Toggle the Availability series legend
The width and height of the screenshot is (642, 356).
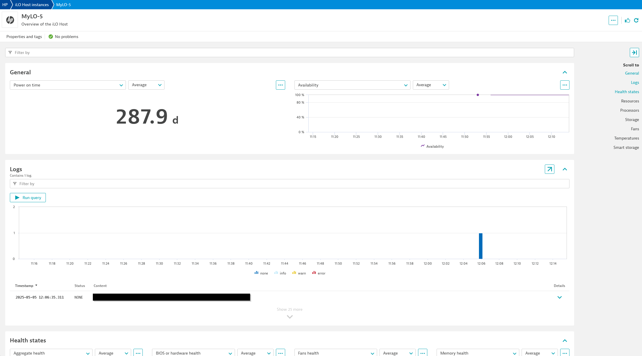click(432, 146)
